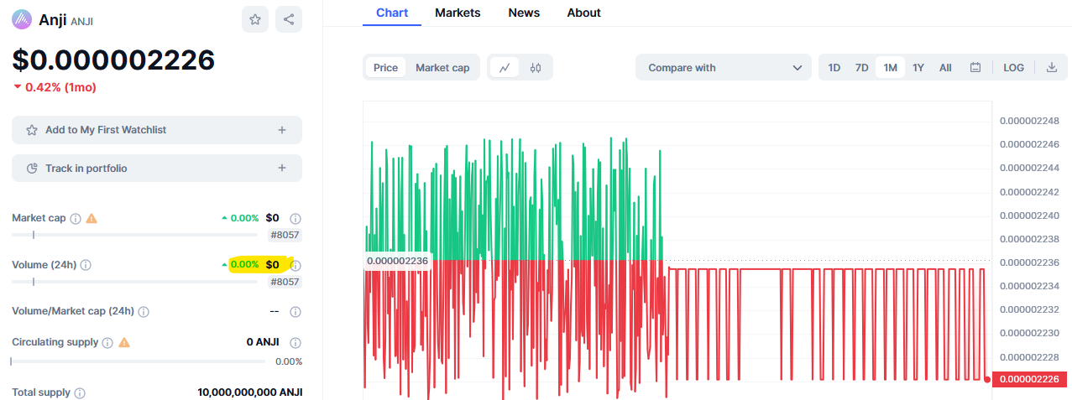
Task: Click the 0 ANJI circulating supply value
Action: [263, 342]
